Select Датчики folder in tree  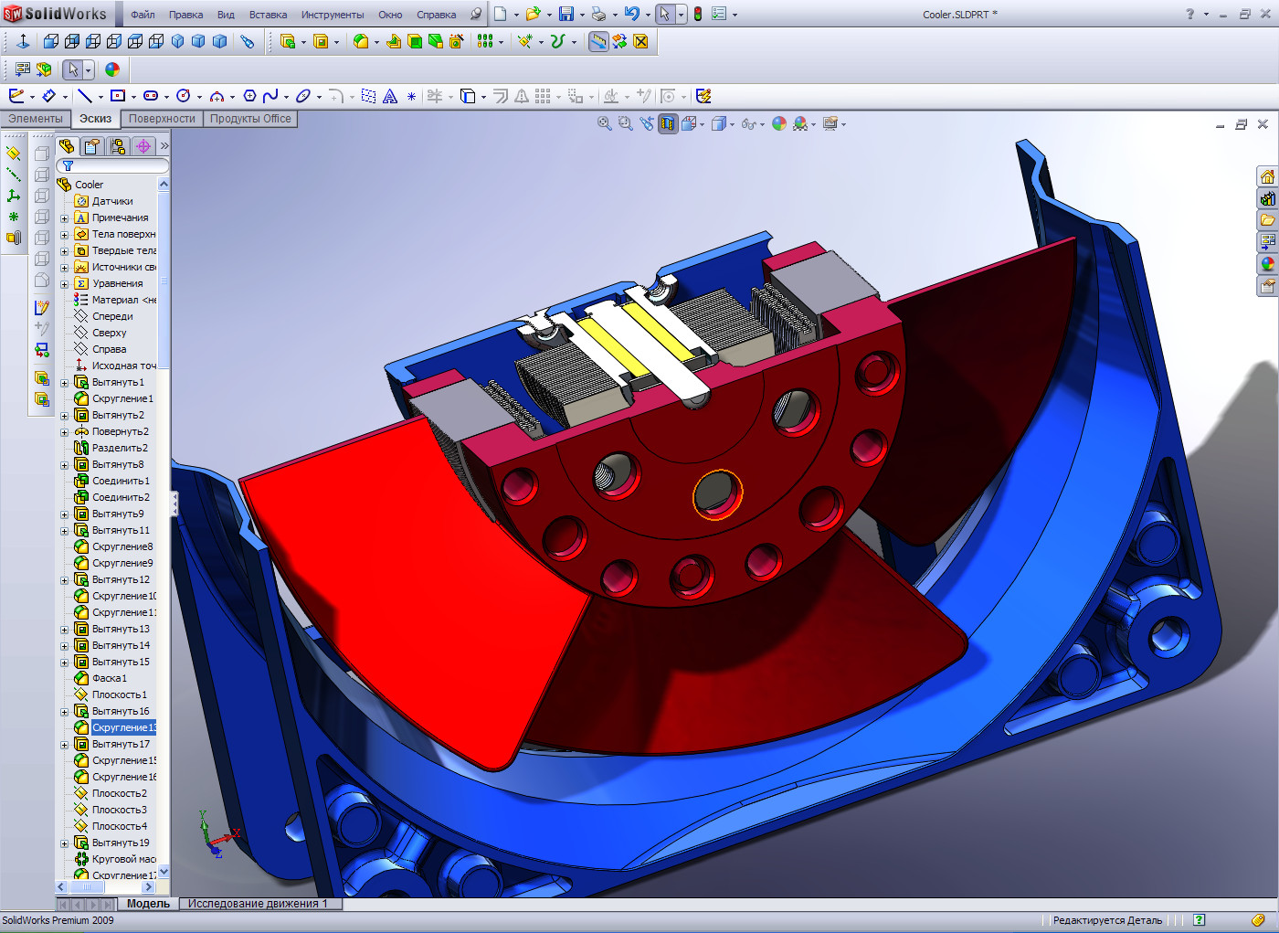(x=112, y=201)
